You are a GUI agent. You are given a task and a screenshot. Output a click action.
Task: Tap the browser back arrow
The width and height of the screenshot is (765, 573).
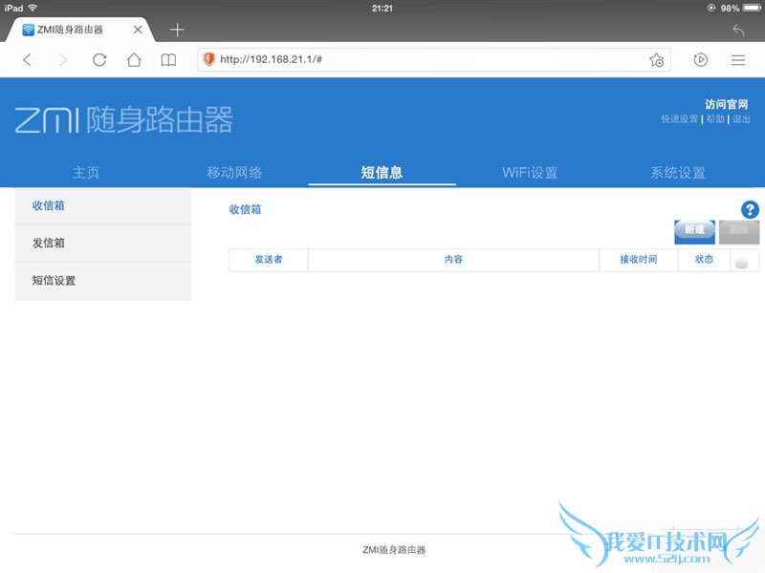click(x=27, y=59)
